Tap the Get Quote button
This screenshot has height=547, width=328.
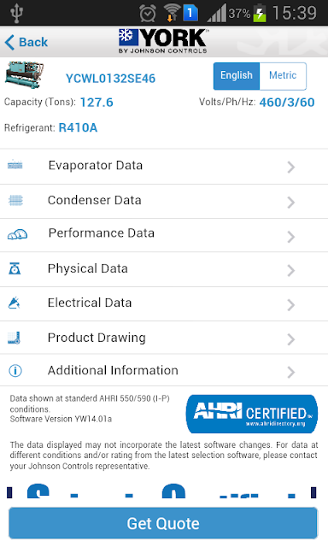pos(163,523)
